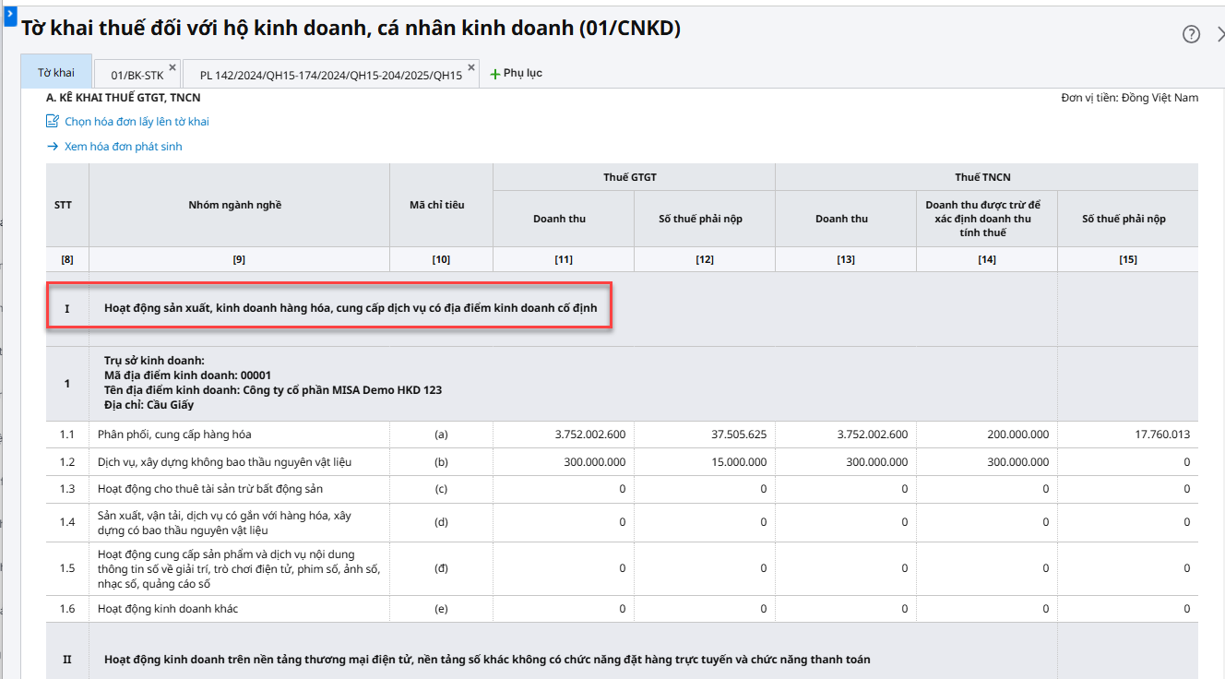Open the 01/BK-STK tab
The height and width of the screenshot is (679, 1225).
(x=137, y=76)
